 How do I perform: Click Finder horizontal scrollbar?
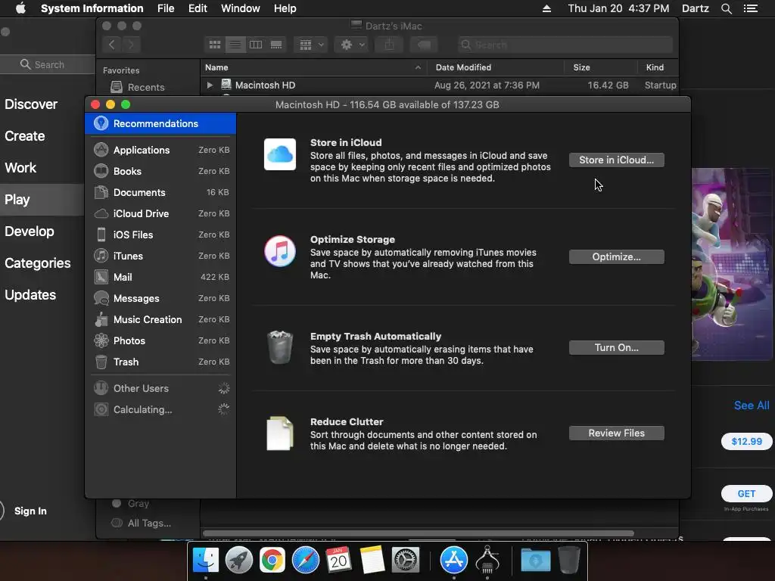[x=418, y=533]
